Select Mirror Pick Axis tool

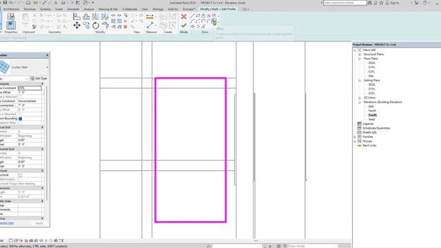96,17
